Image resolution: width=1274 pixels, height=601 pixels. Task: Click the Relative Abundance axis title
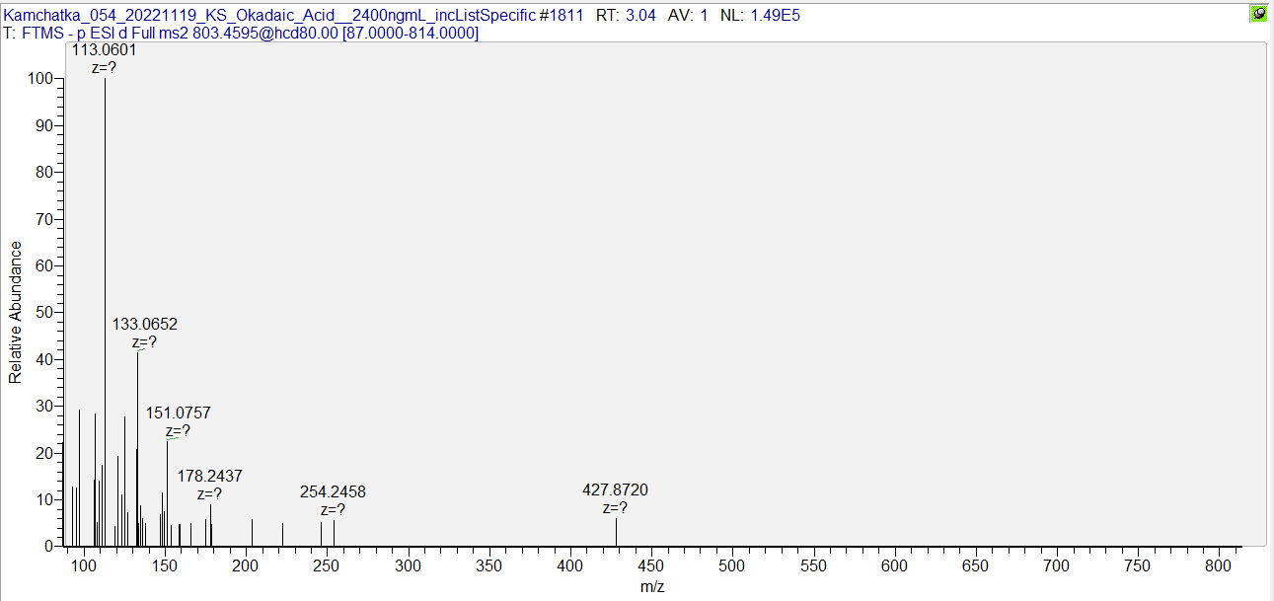pyautogui.click(x=15, y=312)
